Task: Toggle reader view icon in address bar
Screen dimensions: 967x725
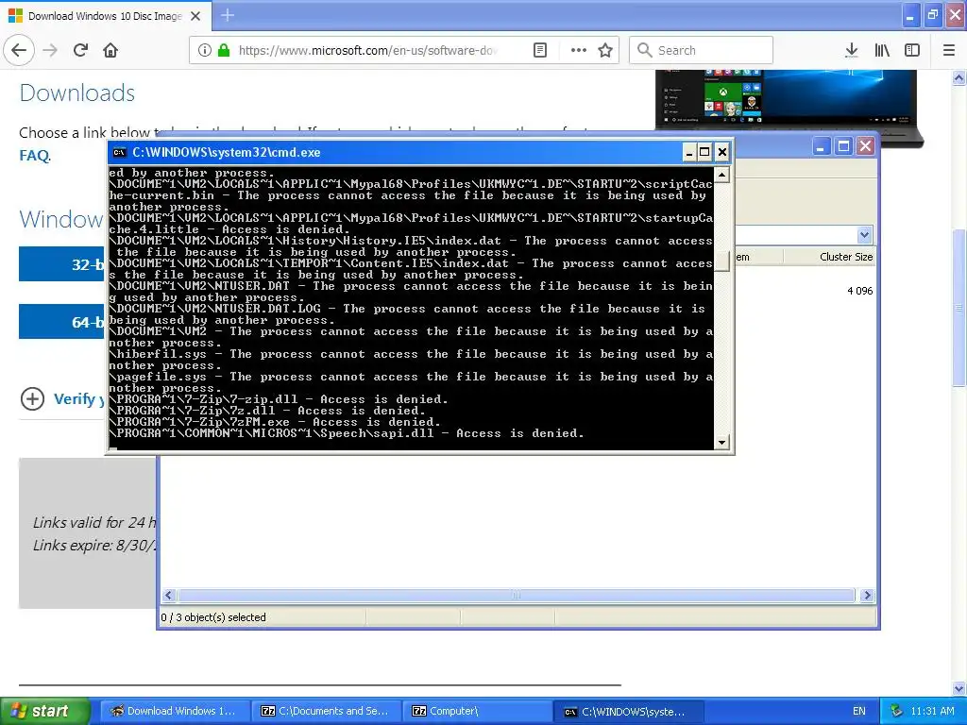Action: [x=540, y=50]
